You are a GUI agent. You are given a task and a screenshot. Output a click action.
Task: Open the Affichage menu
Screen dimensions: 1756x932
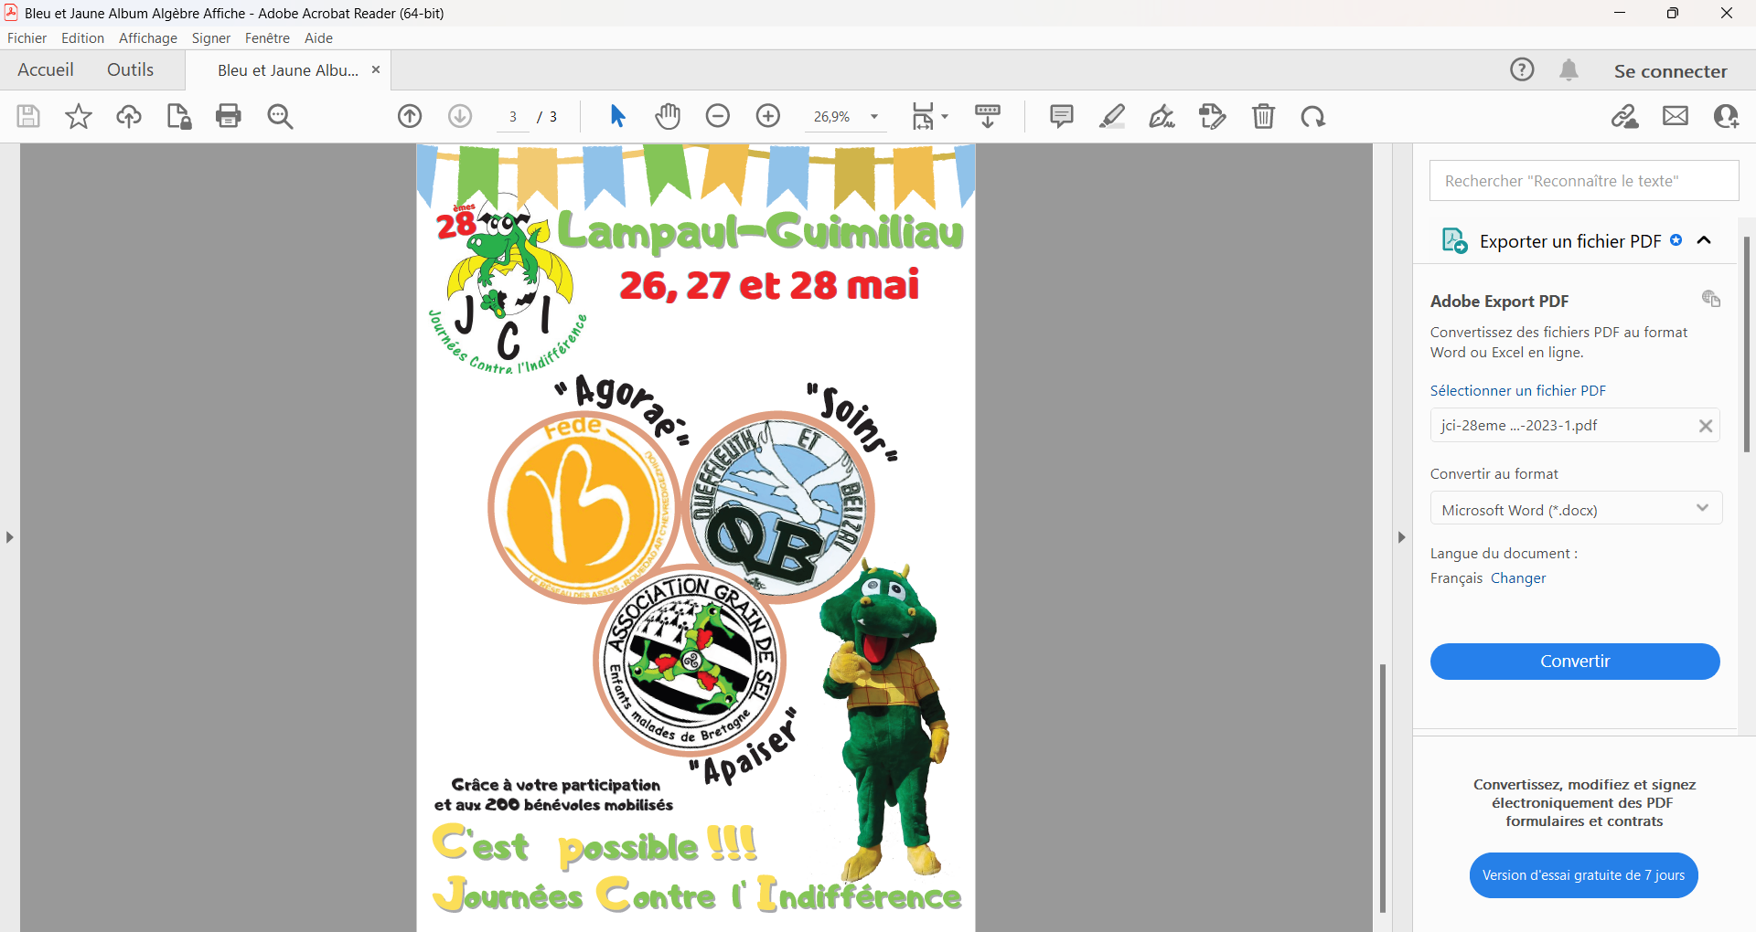[148, 37]
